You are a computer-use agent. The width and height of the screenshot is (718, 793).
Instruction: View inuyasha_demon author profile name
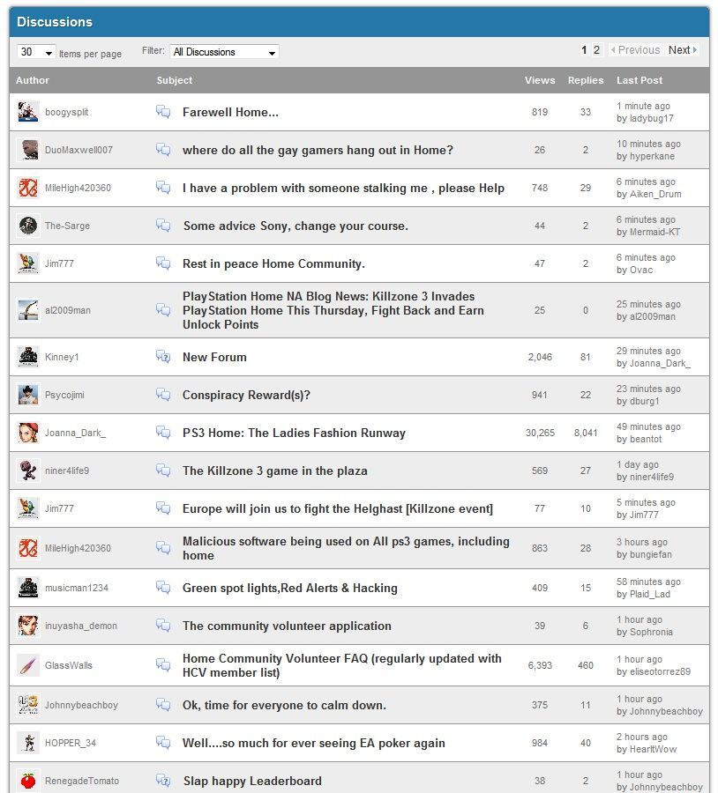click(81, 626)
